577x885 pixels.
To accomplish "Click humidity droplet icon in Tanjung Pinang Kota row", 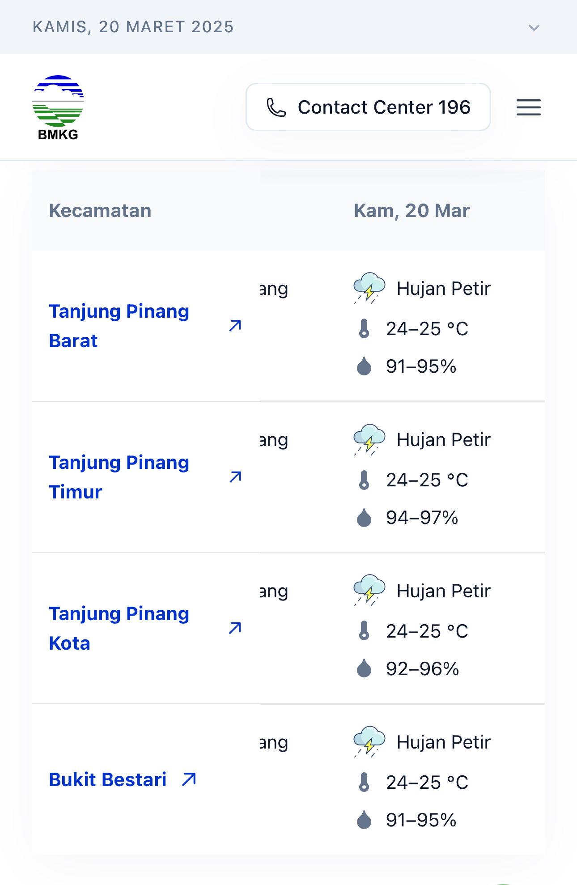I will pyautogui.click(x=365, y=668).
